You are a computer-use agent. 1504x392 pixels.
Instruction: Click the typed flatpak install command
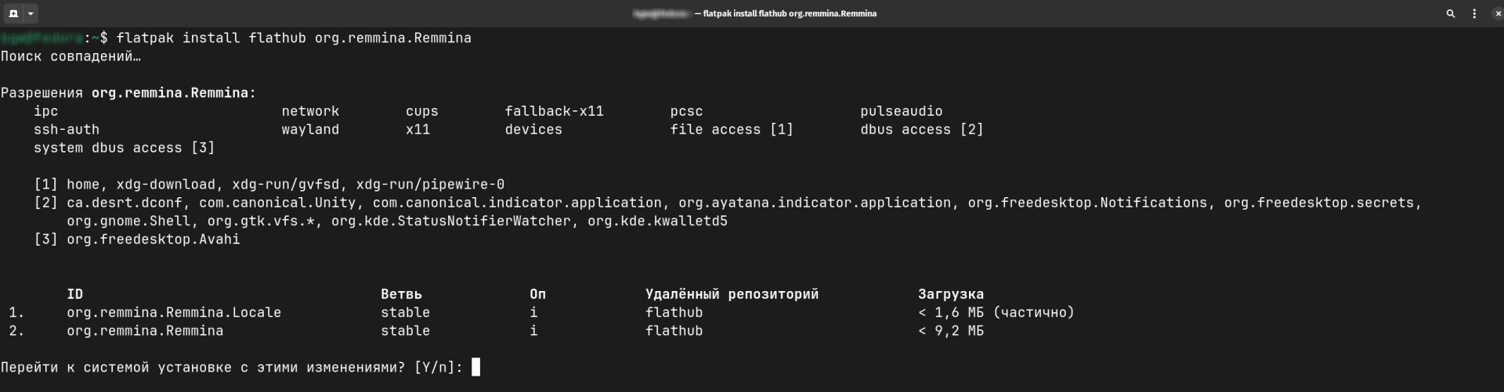tap(294, 38)
